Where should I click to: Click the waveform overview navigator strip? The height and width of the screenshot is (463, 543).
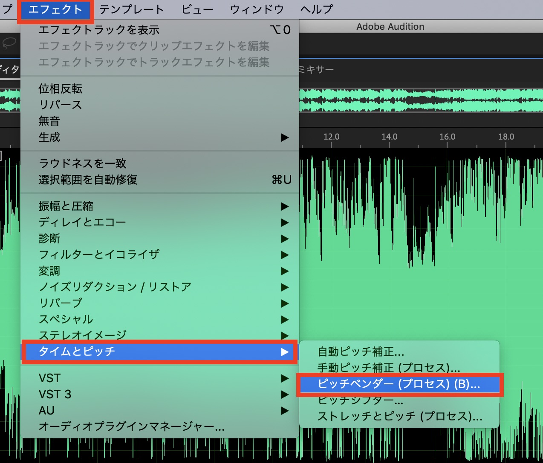421,101
